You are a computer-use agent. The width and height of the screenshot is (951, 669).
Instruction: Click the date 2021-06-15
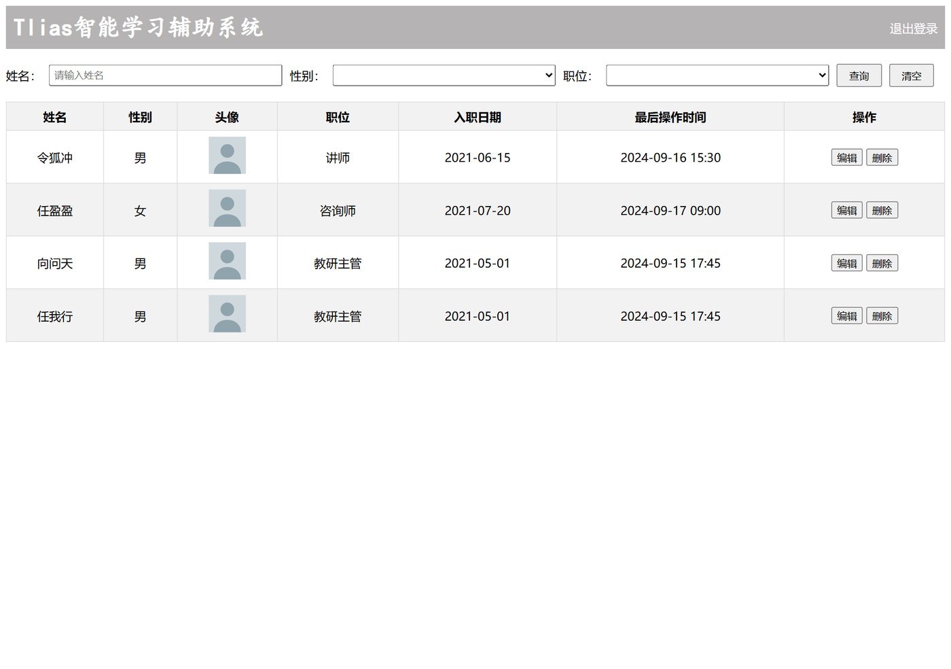pos(478,158)
